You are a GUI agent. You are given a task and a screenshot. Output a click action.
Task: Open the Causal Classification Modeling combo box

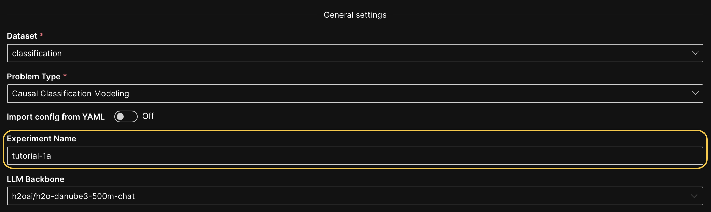coord(355,93)
